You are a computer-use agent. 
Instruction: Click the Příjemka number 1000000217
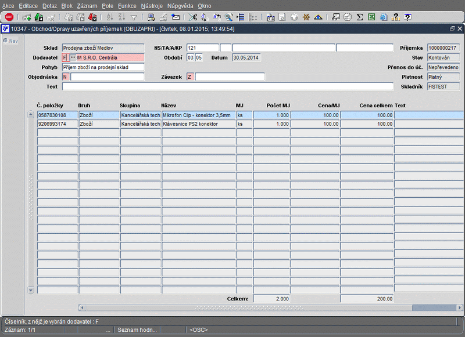[x=443, y=48]
